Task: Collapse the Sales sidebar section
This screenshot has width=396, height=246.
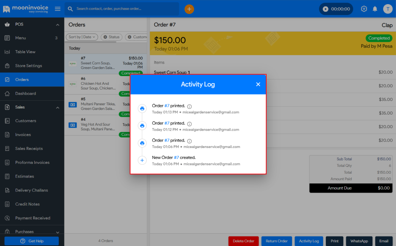Action: (58, 107)
